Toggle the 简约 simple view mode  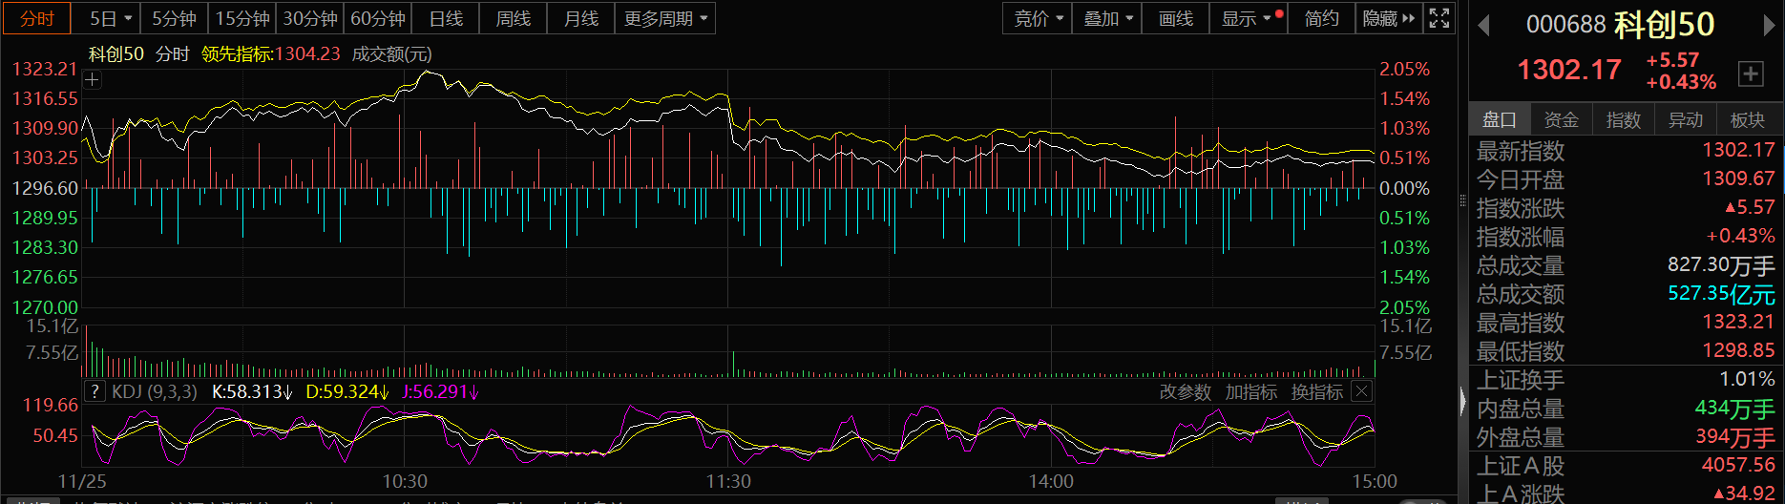click(x=1321, y=18)
